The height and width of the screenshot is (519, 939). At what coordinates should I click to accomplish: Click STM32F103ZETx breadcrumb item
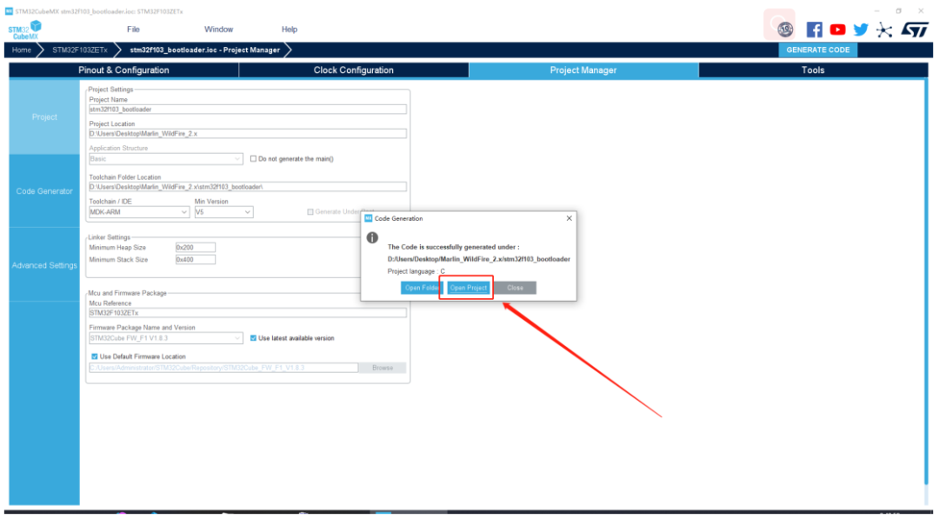(80, 50)
